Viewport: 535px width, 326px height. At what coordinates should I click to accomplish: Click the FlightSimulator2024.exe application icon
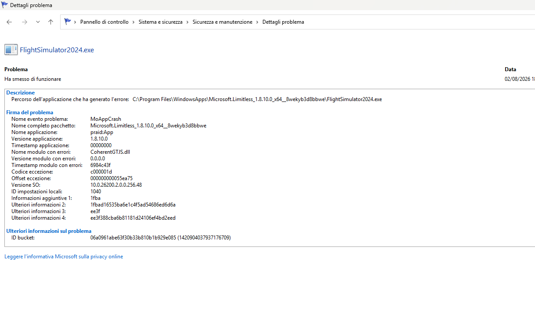click(11, 50)
